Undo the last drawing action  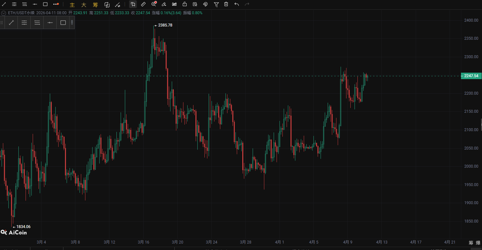click(237, 4)
